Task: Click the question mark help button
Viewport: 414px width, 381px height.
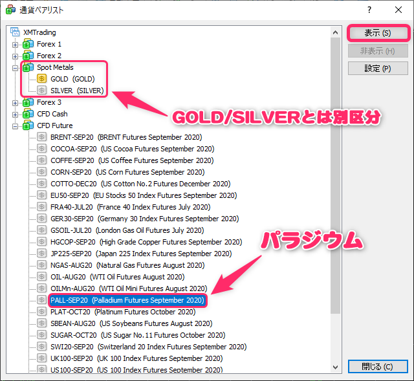Action: tap(369, 10)
